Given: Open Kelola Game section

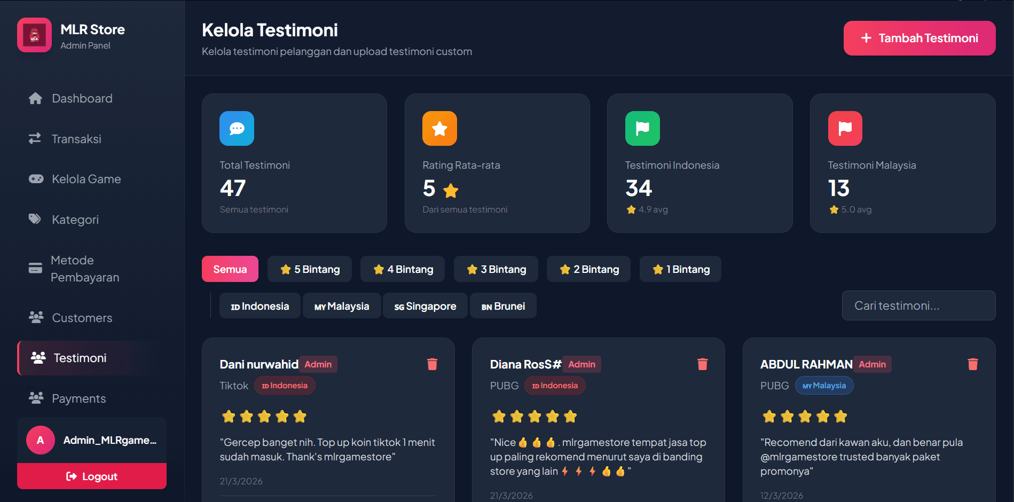Looking at the screenshot, I should 92,179.
